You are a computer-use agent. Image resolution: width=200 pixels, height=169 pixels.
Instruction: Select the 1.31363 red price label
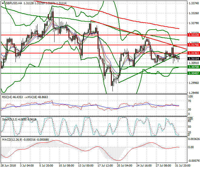pyautogui.click(x=194, y=53)
